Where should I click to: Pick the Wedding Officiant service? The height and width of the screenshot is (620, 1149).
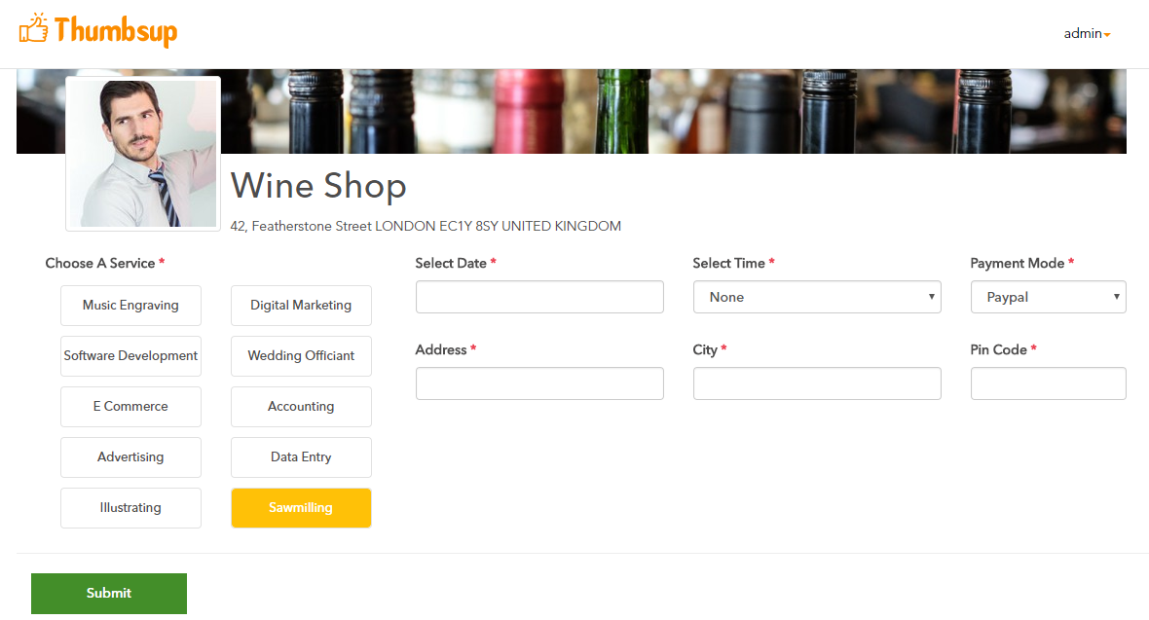(301, 356)
